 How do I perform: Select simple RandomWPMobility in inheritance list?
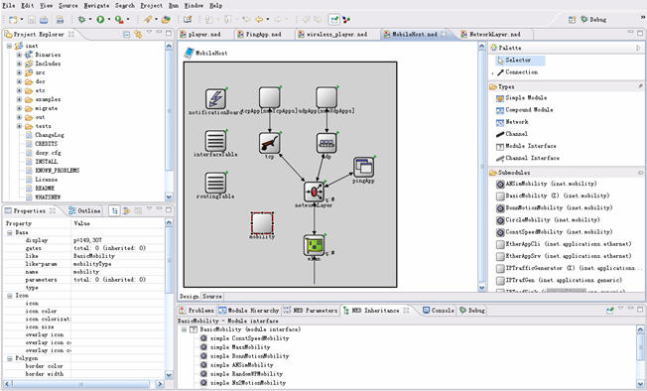[242, 374]
